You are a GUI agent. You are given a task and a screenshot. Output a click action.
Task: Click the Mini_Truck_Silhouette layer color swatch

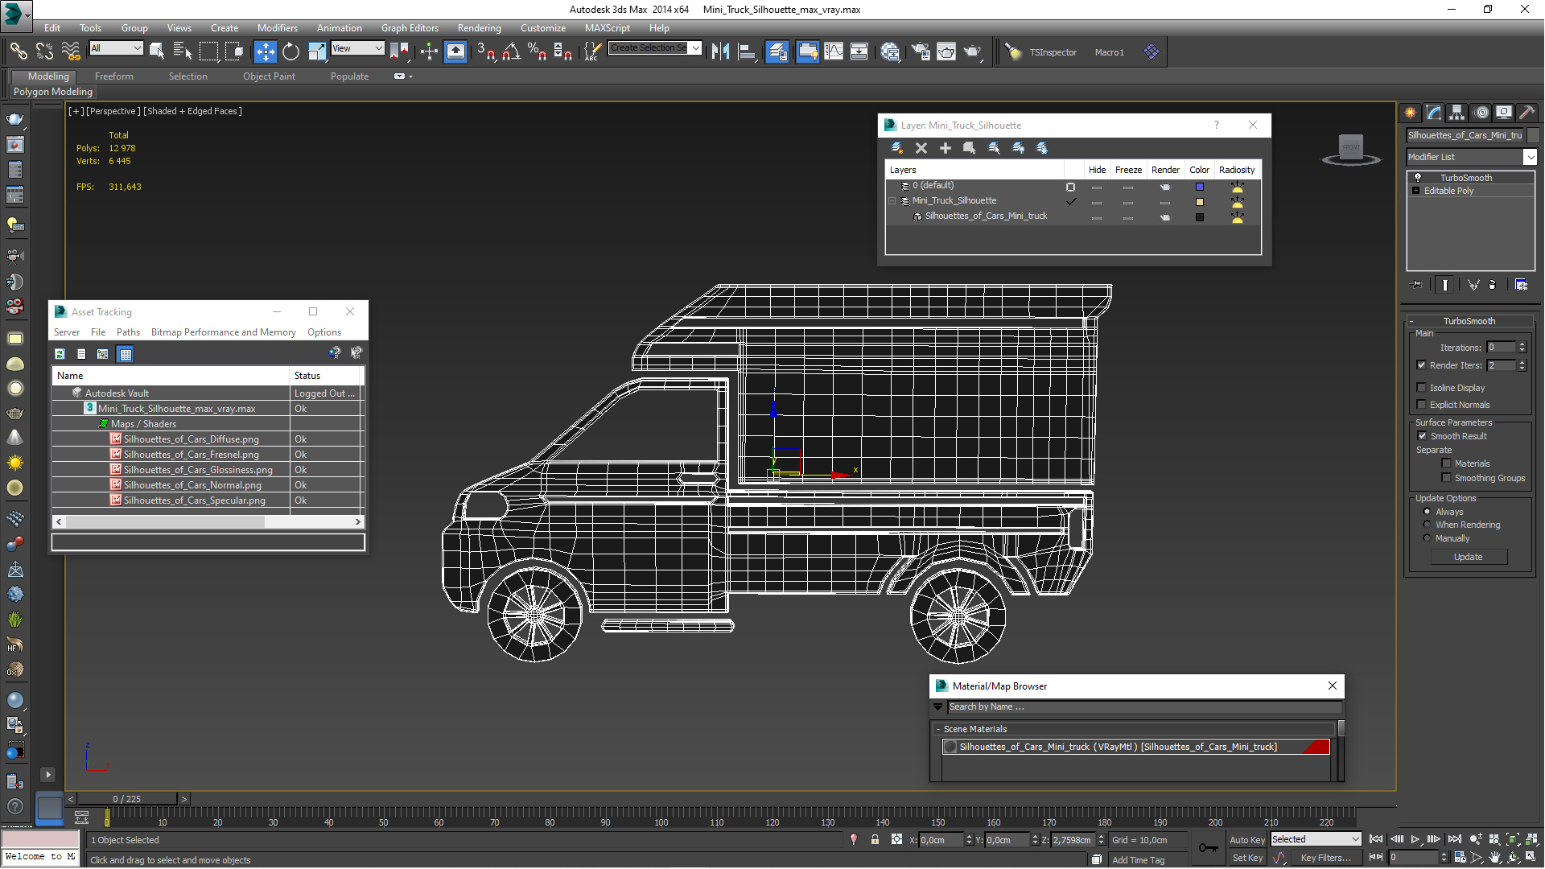pos(1199,202)
